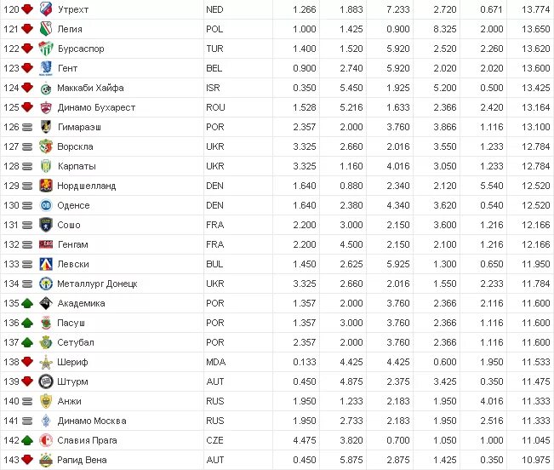Click the MDA country code
The height and width of the screenshot is (470, 554).
click(216, 362)
